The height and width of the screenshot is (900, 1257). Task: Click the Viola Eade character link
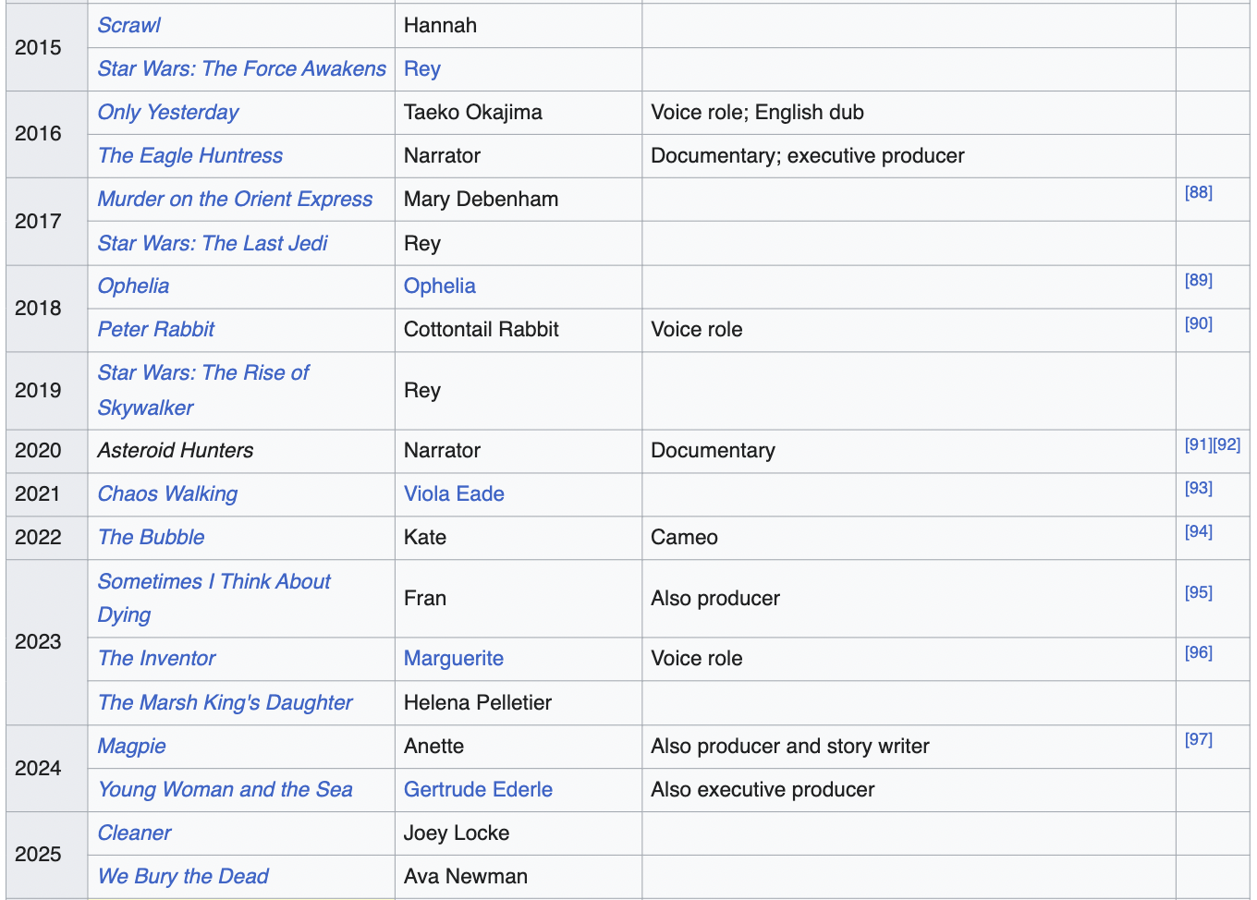[454, 494]
